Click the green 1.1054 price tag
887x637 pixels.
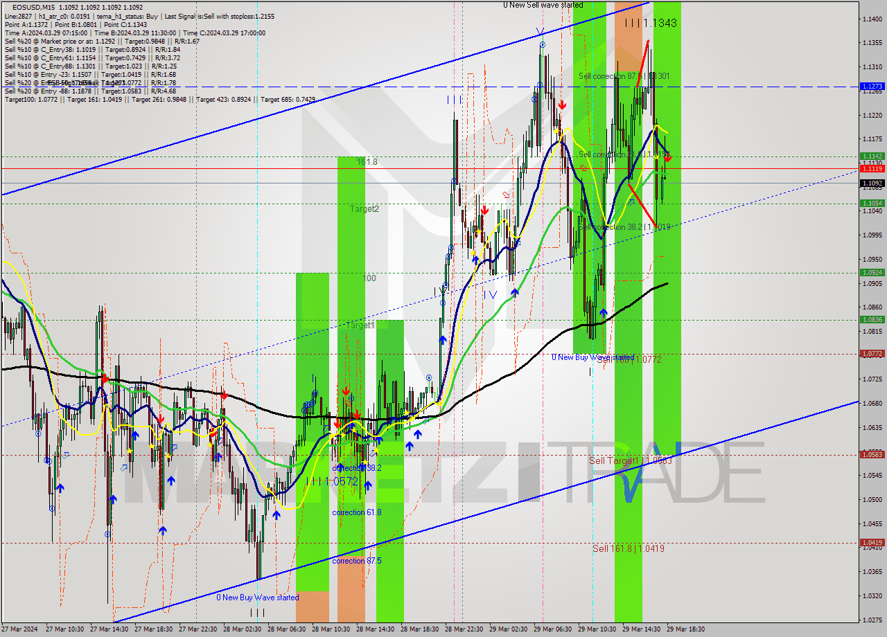point(871,203)
